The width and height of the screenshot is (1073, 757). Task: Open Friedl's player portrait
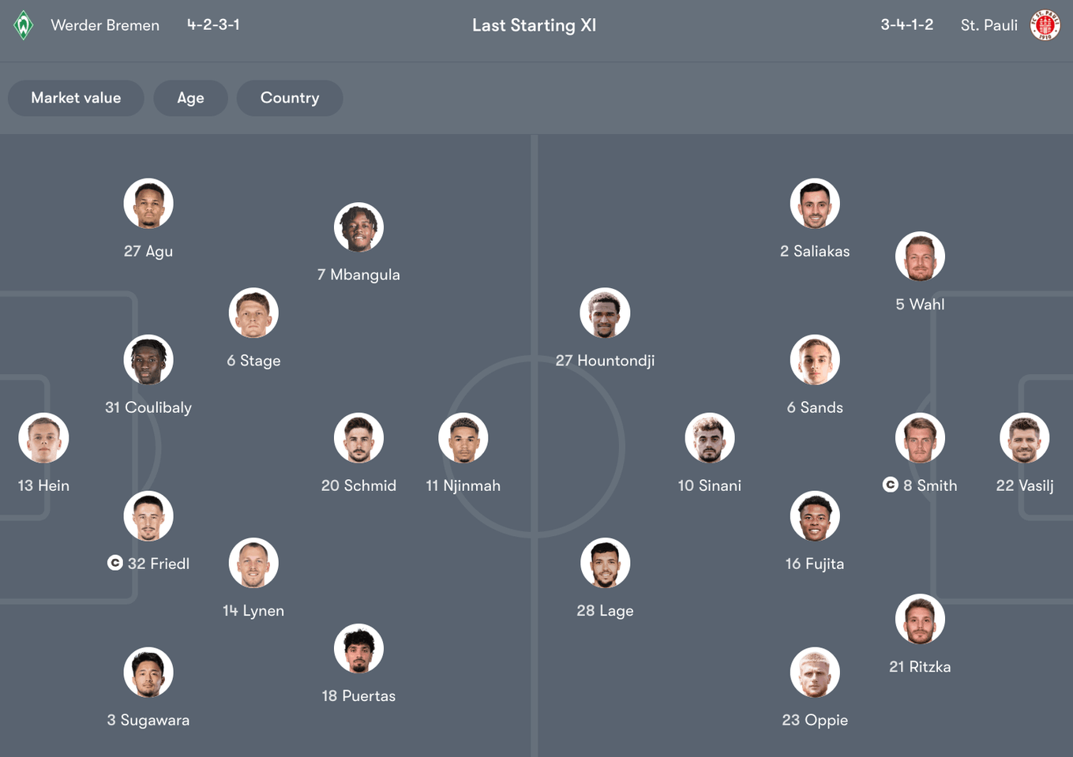148,516
